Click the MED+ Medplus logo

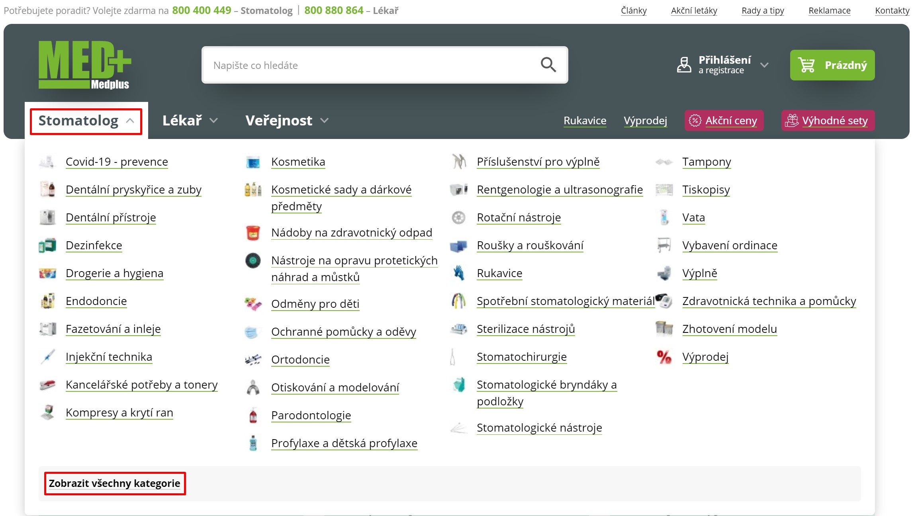click(x=85, y=65)
